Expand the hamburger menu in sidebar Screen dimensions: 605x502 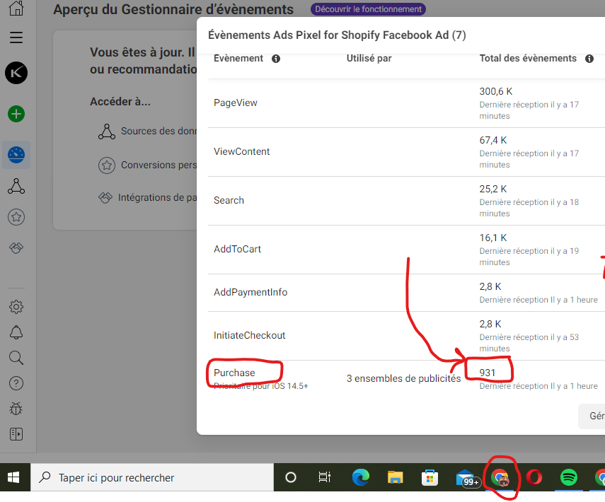[16, 37]
